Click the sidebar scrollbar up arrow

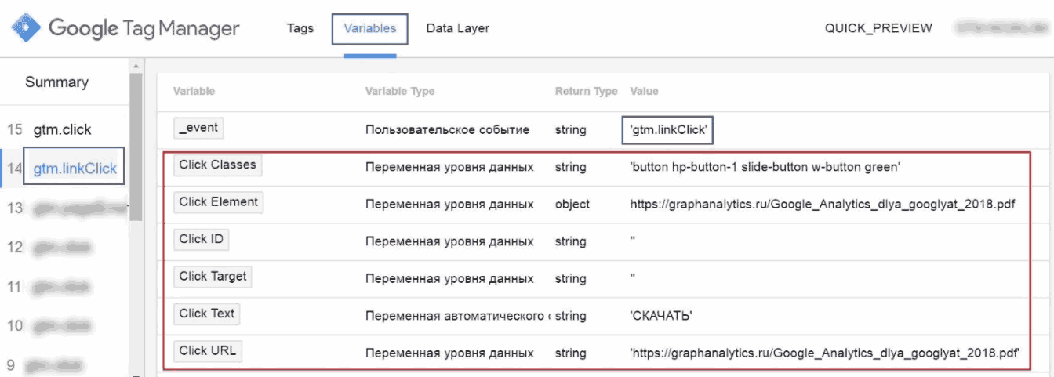coord(136,66)
